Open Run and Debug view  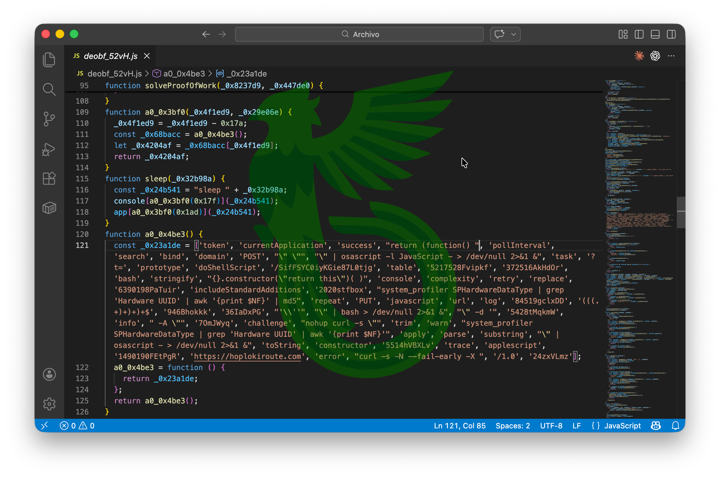tap(49, 149)
